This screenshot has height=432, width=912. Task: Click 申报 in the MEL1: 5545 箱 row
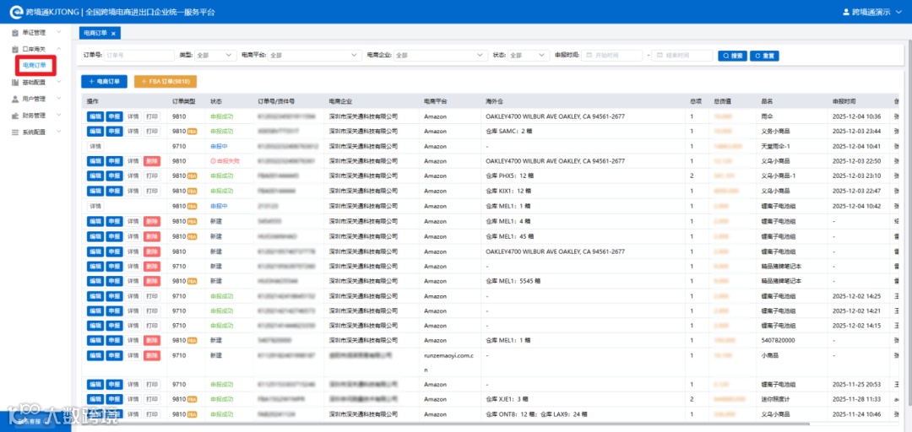pyautogui.click(x=114, y=281)
